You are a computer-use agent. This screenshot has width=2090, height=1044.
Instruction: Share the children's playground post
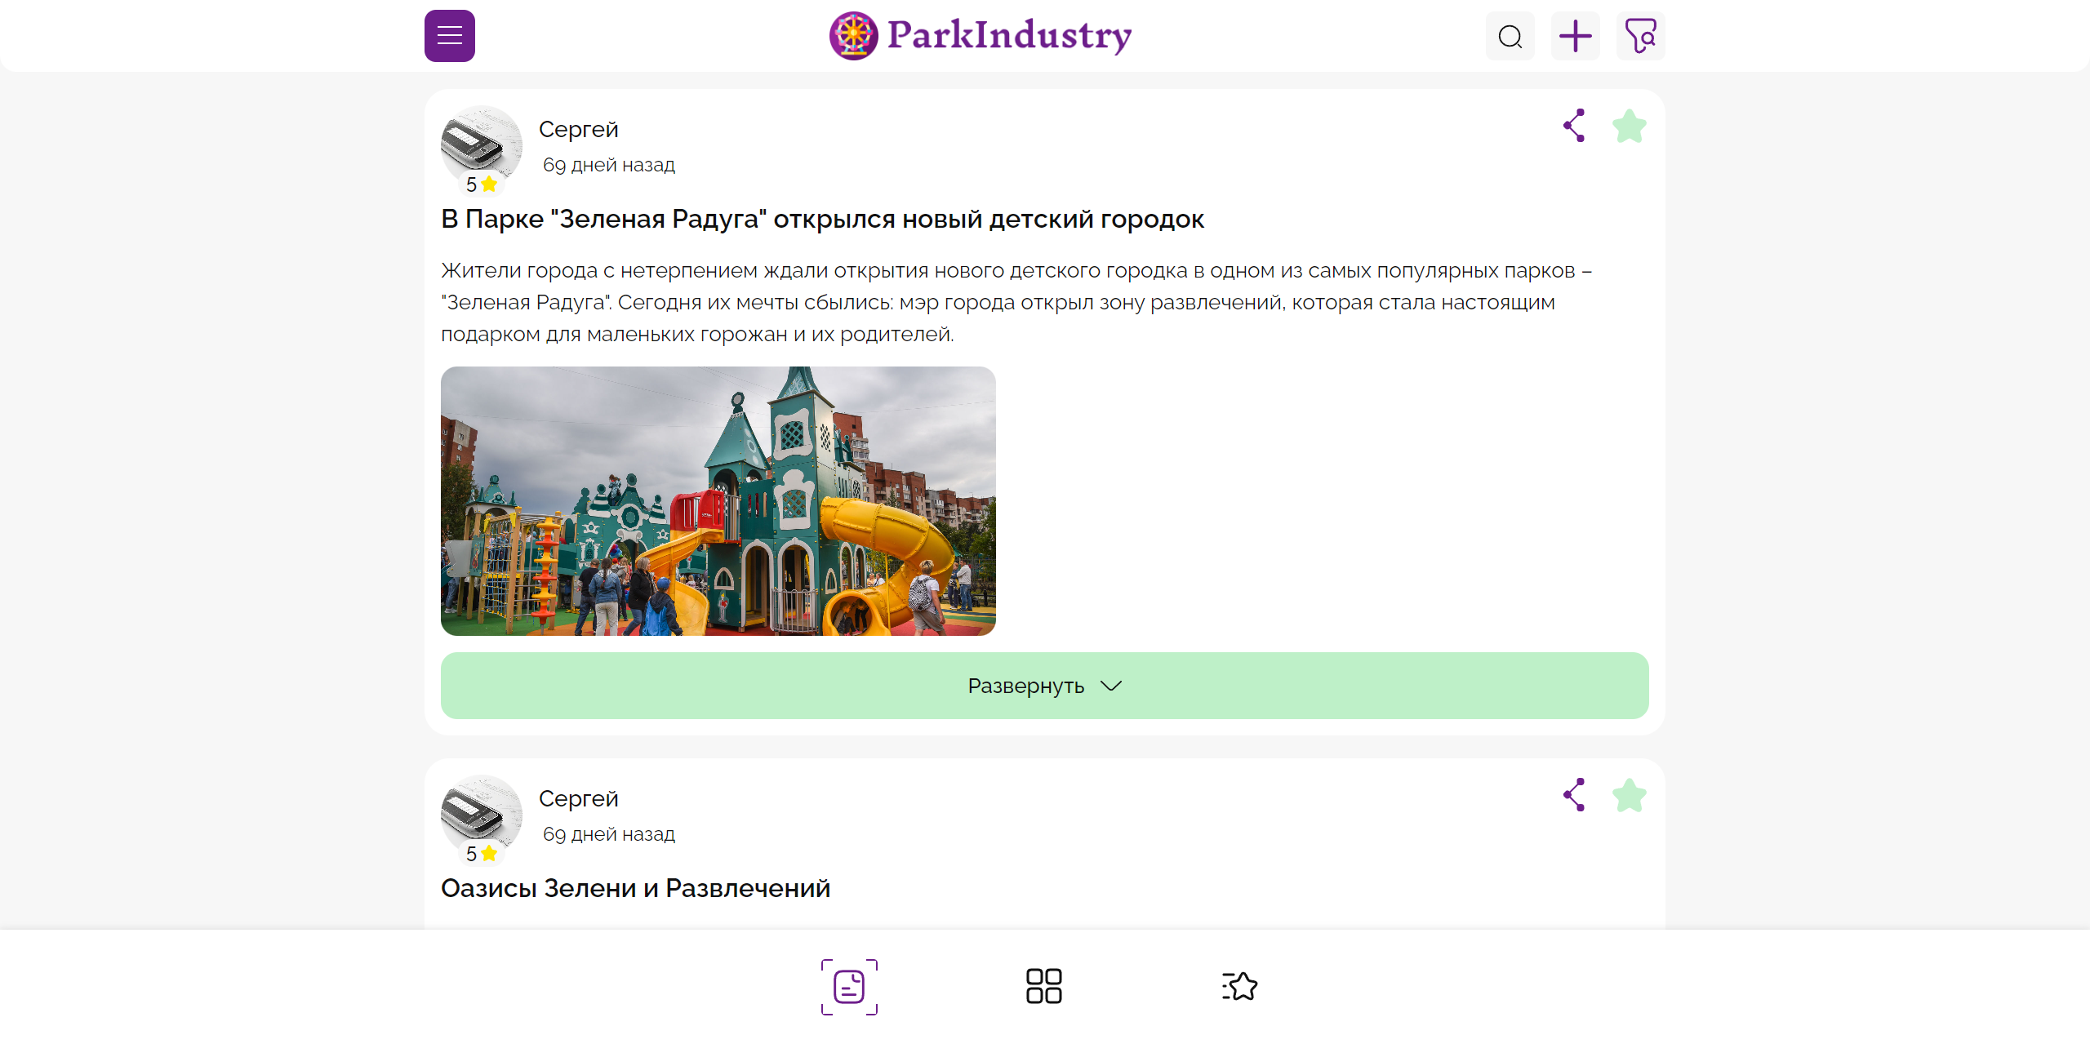tap(1574, 126)
